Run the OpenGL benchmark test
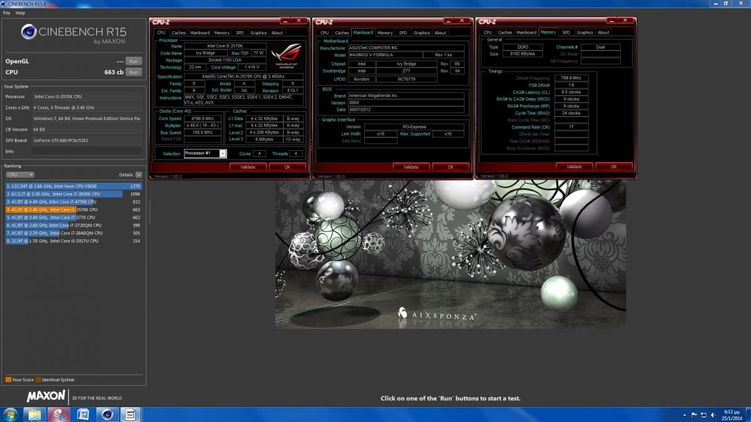 (133, 61)
